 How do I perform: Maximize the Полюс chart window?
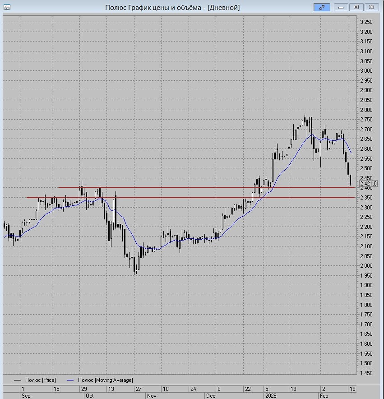pyautogui.click(x=356, y=7)
